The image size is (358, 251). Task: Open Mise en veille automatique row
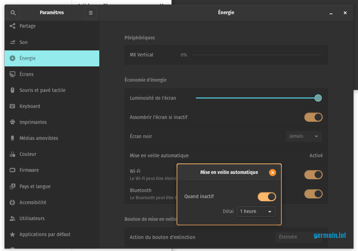click(226, 155)
